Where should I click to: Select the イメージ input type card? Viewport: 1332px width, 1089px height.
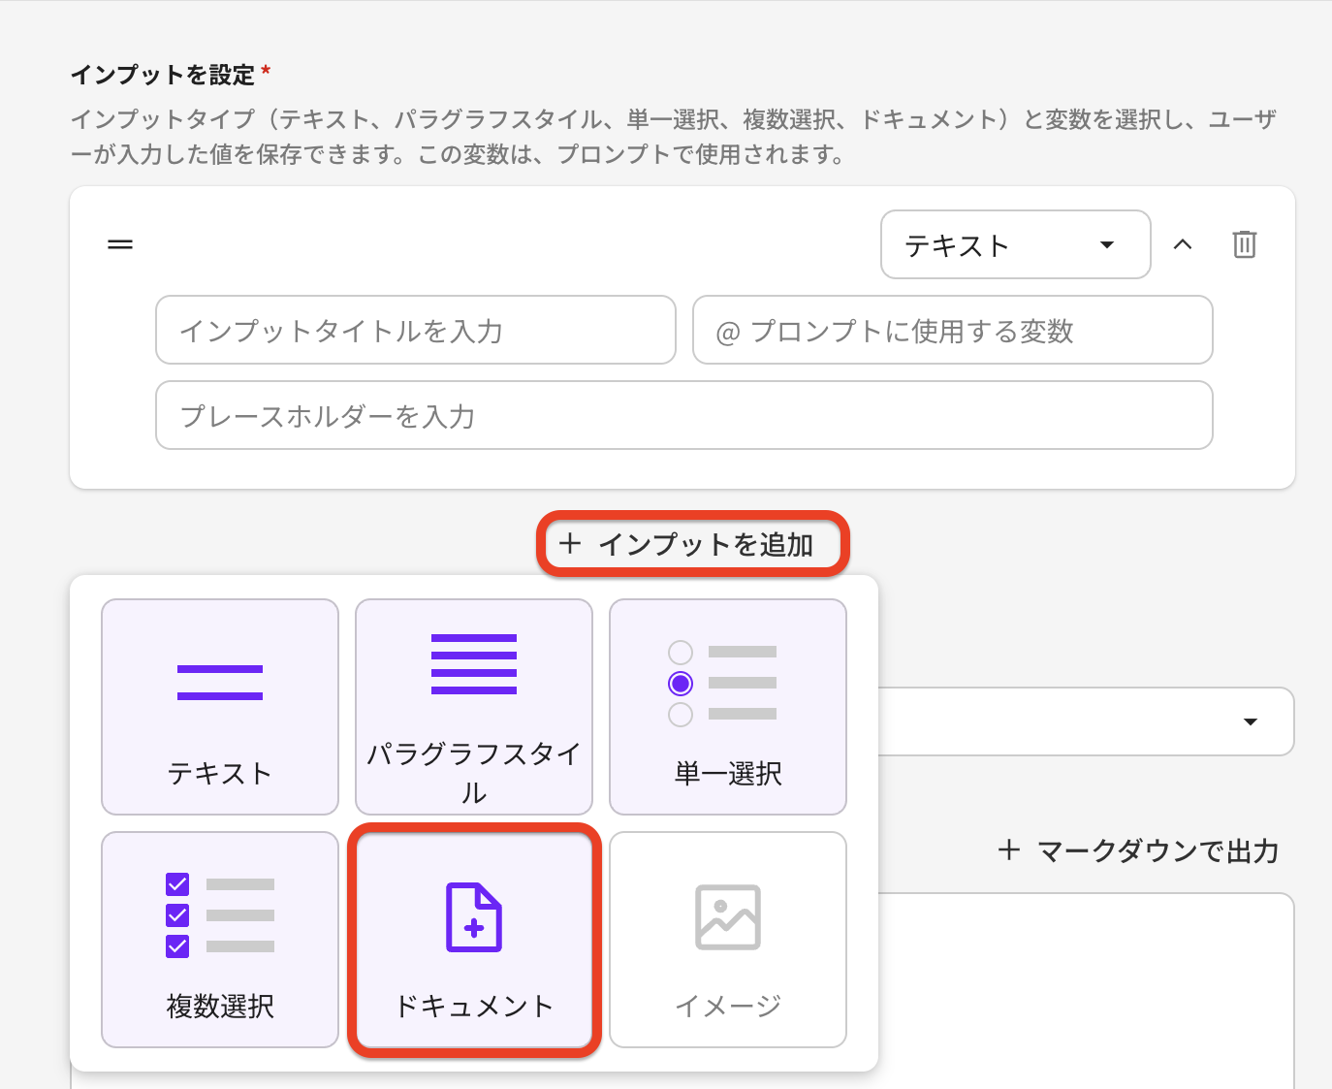click(x=728, y=940)
